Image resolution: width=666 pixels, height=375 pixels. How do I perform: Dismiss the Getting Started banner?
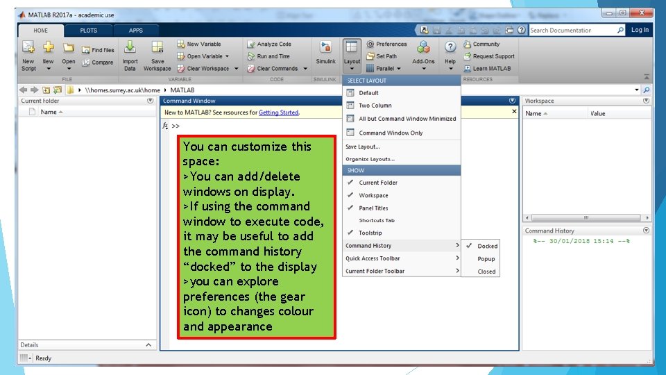click(514, 111)
